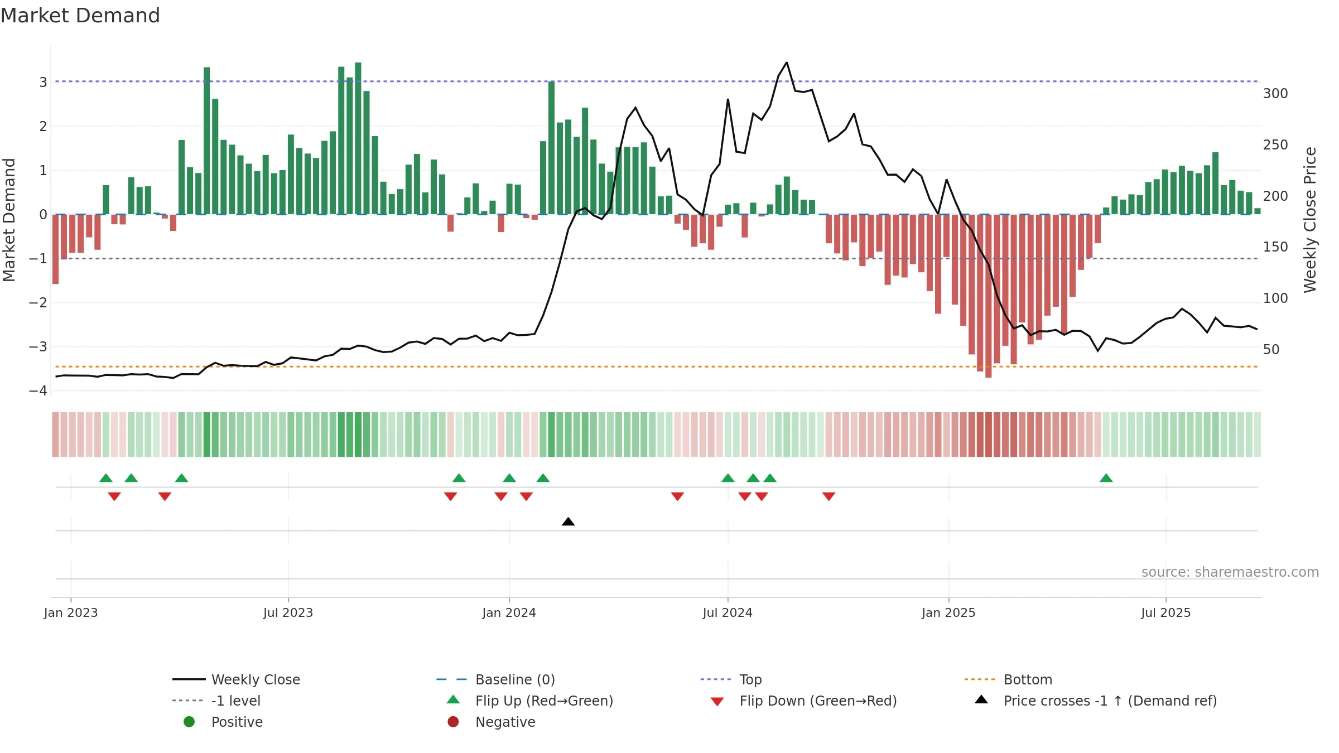Click the 250 tick on the price axis
The width and height of the screenshot is (1339, 753).
[x=1276, y=145]
